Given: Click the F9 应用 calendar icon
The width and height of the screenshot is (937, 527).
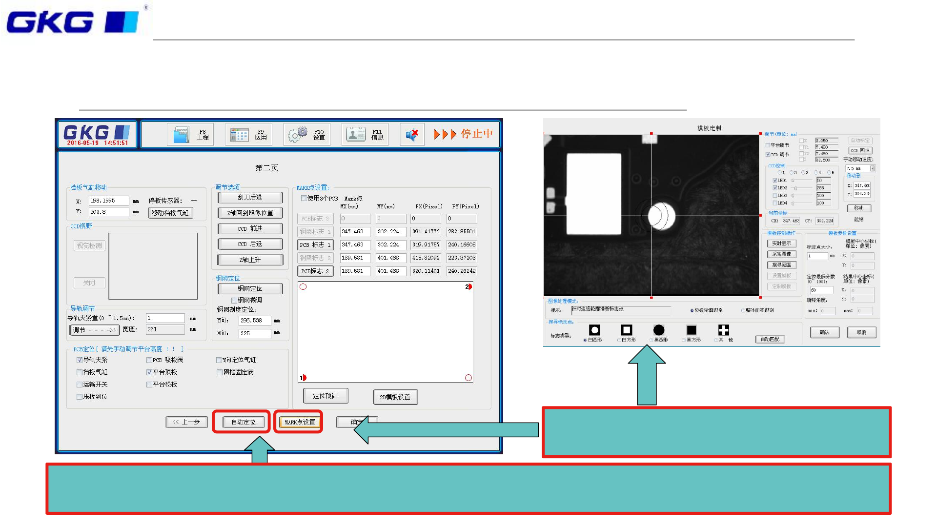Looking at the screenshot, I should pyautogui.click(x=239, y=135).
